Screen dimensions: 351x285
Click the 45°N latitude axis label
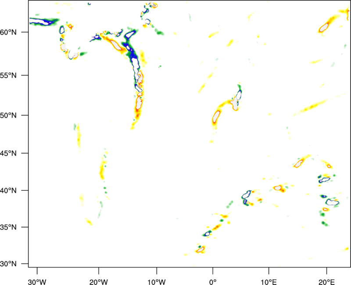8,153
